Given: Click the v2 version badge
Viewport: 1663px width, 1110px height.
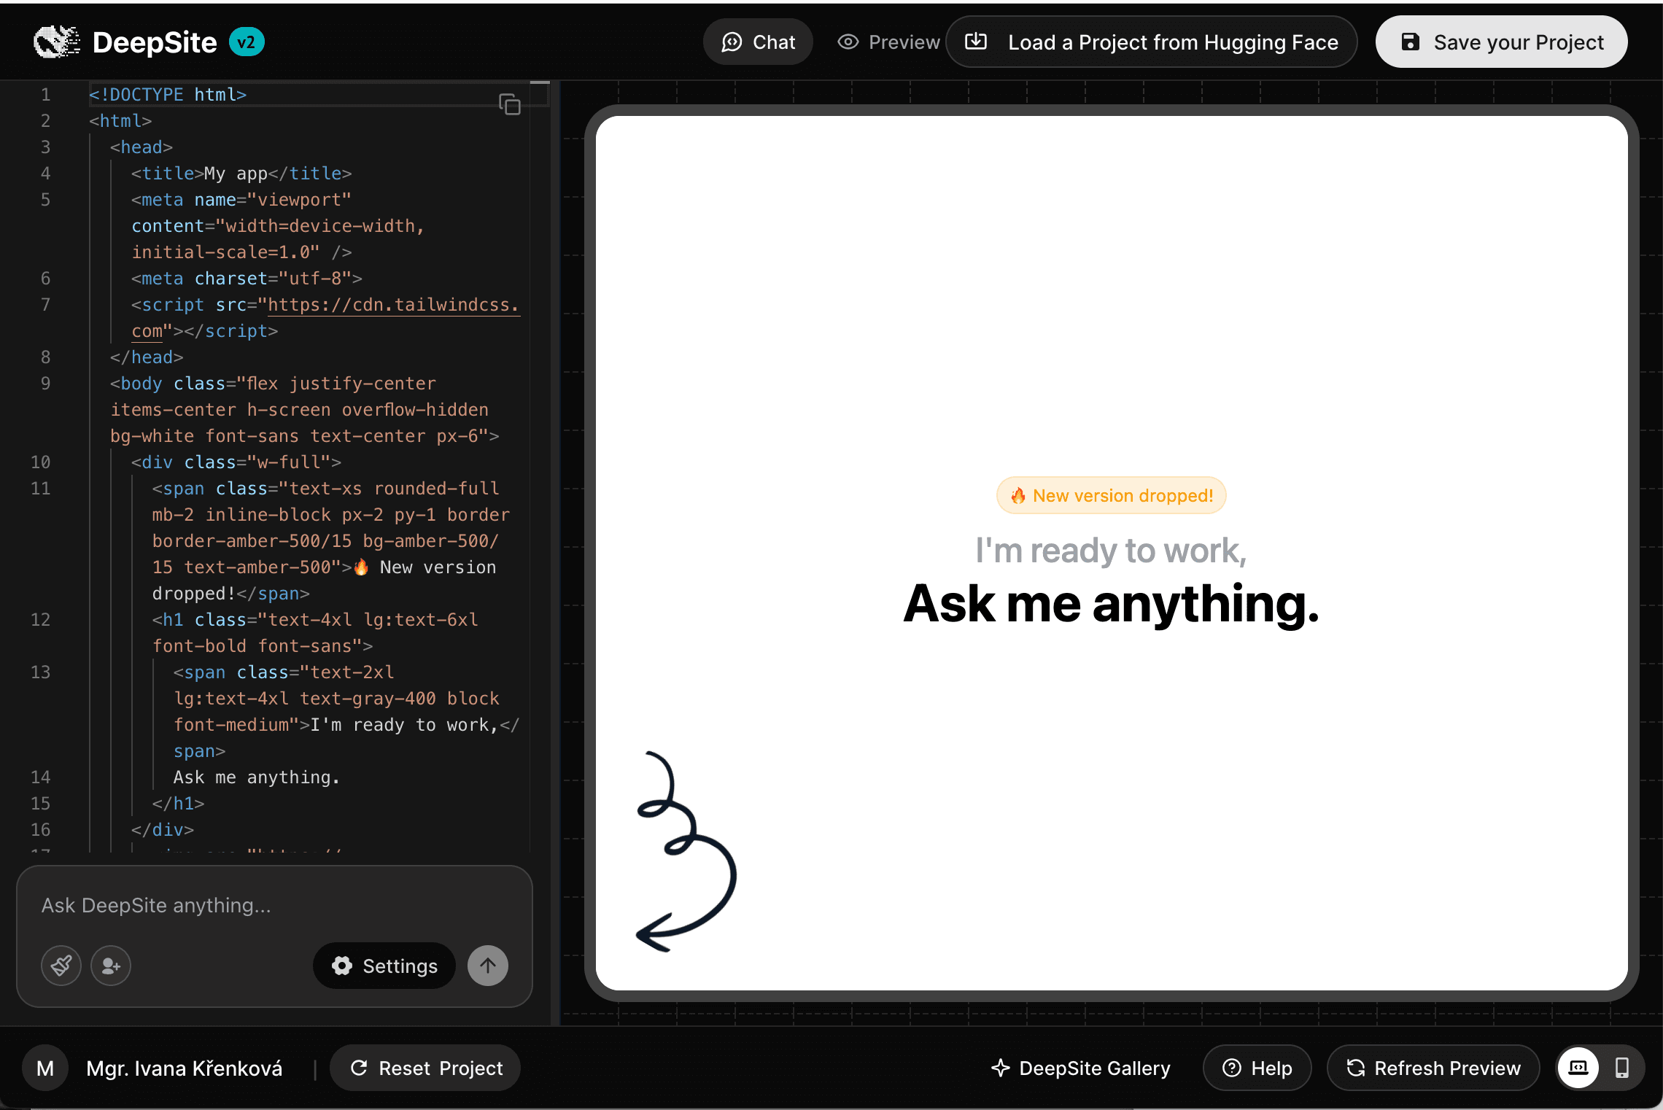Looking at the screenshot, I should point(247,42).
